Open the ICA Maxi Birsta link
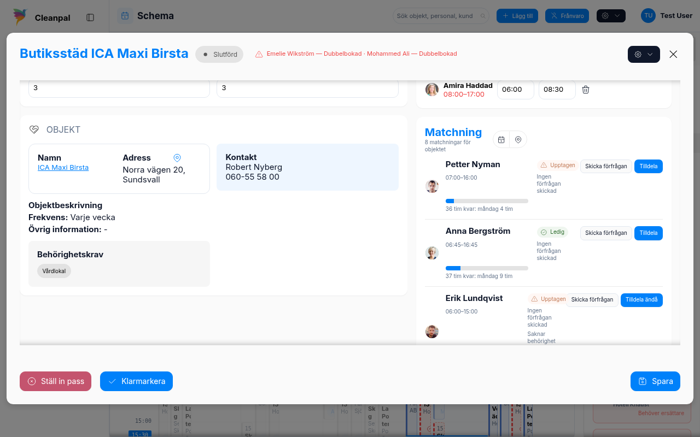 click(x=63, y=168)
